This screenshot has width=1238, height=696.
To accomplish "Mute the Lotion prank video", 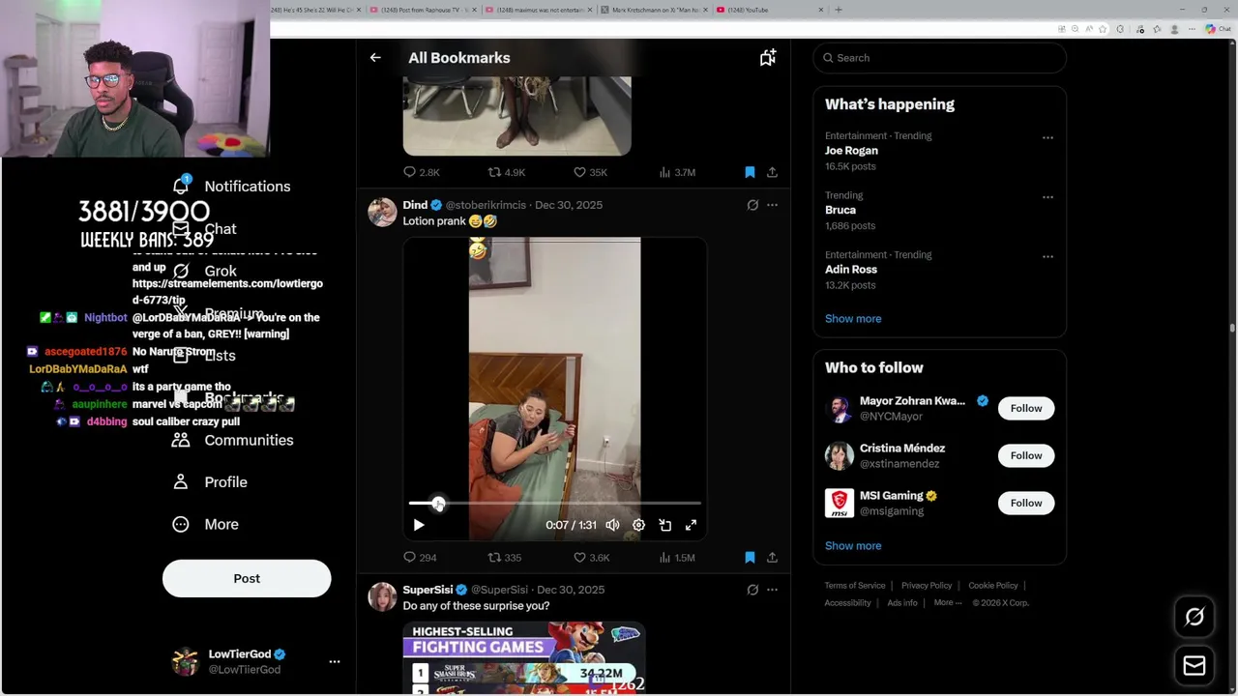I will 612,525.
